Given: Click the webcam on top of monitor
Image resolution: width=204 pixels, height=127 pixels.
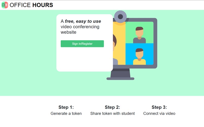Looking at the screenshot, I should coord(120,17).
